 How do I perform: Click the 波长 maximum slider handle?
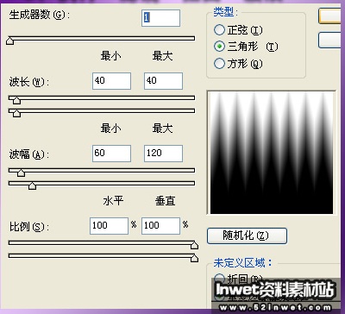pos(17,113)
